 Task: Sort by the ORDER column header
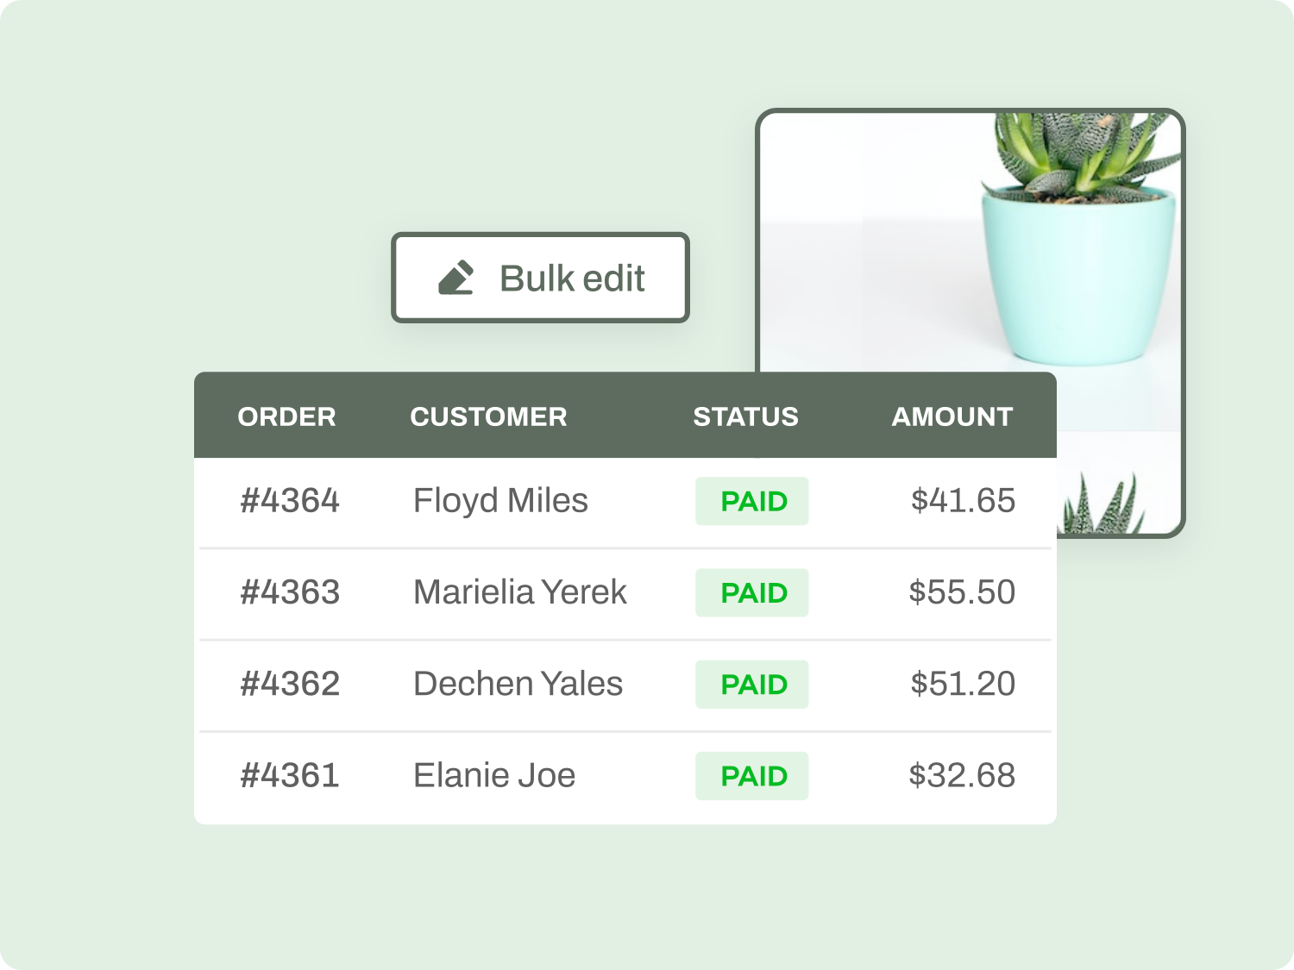(286, 416)
